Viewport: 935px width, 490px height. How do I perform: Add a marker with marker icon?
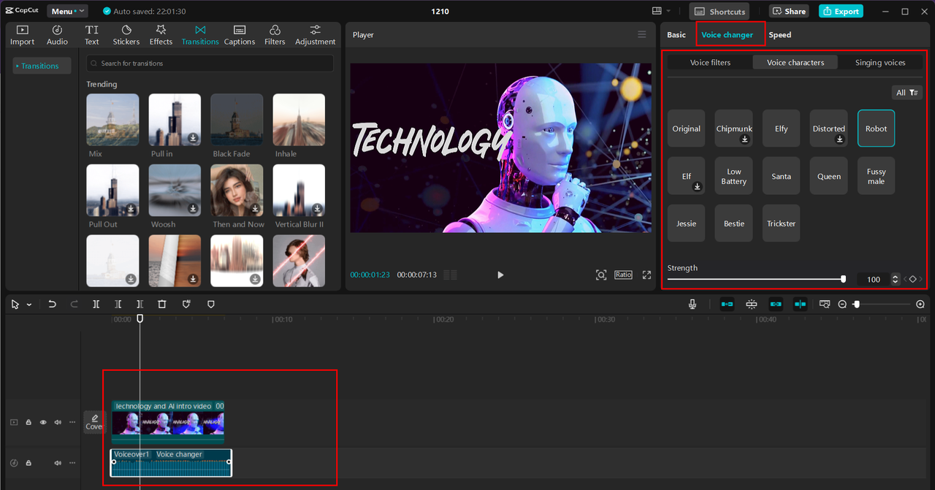click(211, 304)
